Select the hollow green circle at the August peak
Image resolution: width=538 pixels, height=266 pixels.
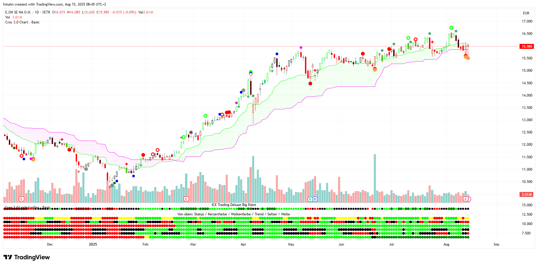[451, 28]
